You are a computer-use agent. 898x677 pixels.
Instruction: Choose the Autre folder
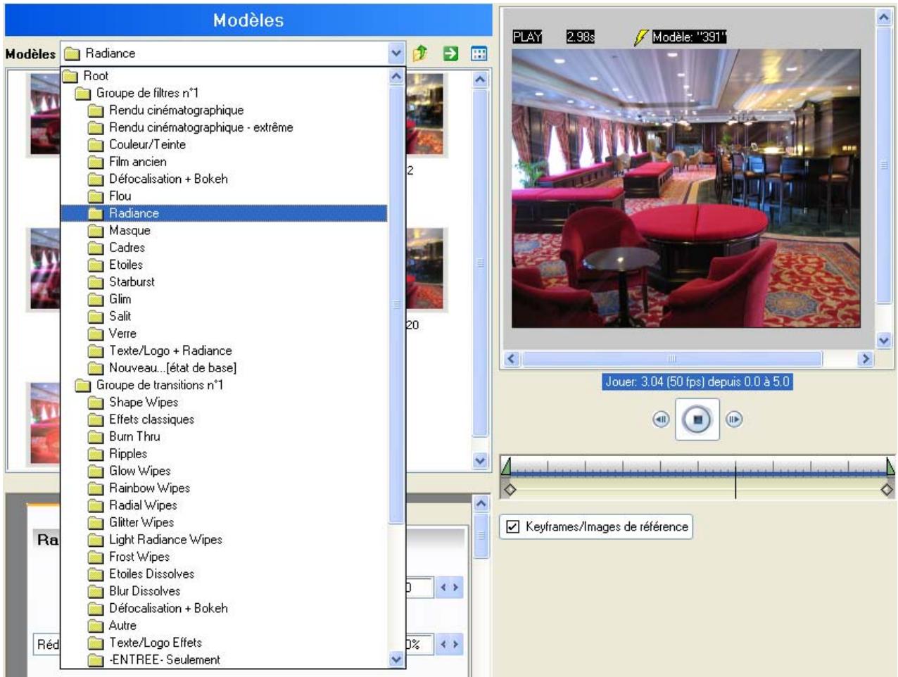click(x=112, y=625)
